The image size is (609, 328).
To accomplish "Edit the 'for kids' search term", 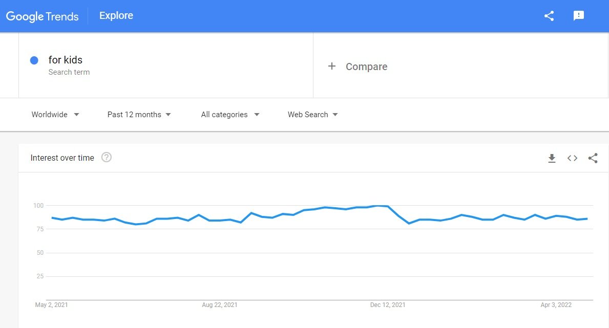I will pyautogui.click(x=65, y=60).
